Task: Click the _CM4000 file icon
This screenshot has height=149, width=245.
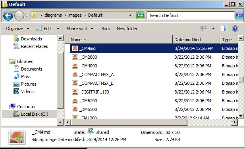Action: click(x=75, y=66)
